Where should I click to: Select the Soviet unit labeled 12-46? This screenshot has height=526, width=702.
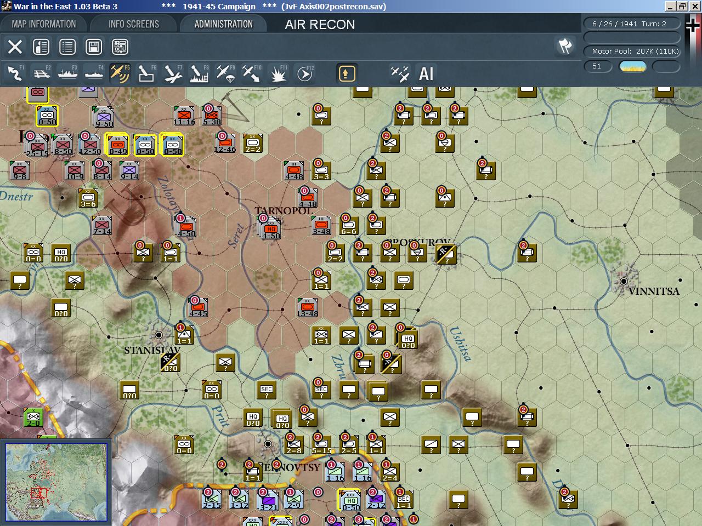pyautogui.click(x=225, y=142)
